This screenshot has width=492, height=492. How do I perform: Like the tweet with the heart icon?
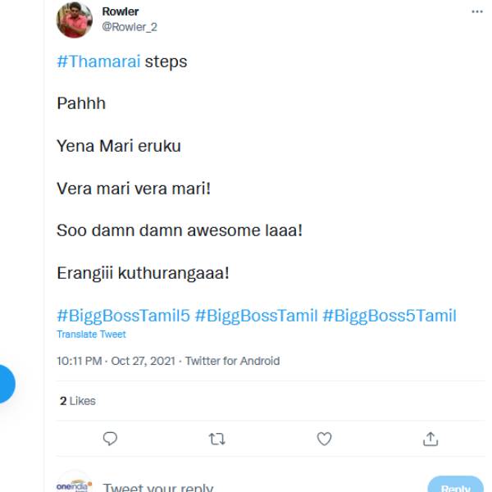tap(324, 440)
